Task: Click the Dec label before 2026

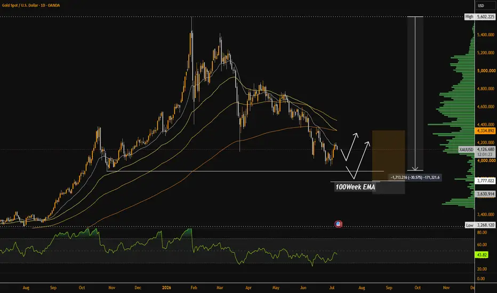Action: pyautogui.click(x=138, y=288)
